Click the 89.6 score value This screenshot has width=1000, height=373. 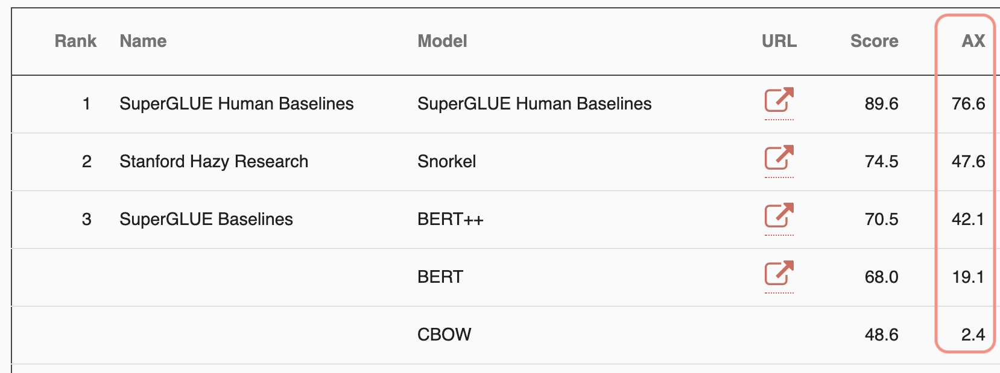coord(881,103)
